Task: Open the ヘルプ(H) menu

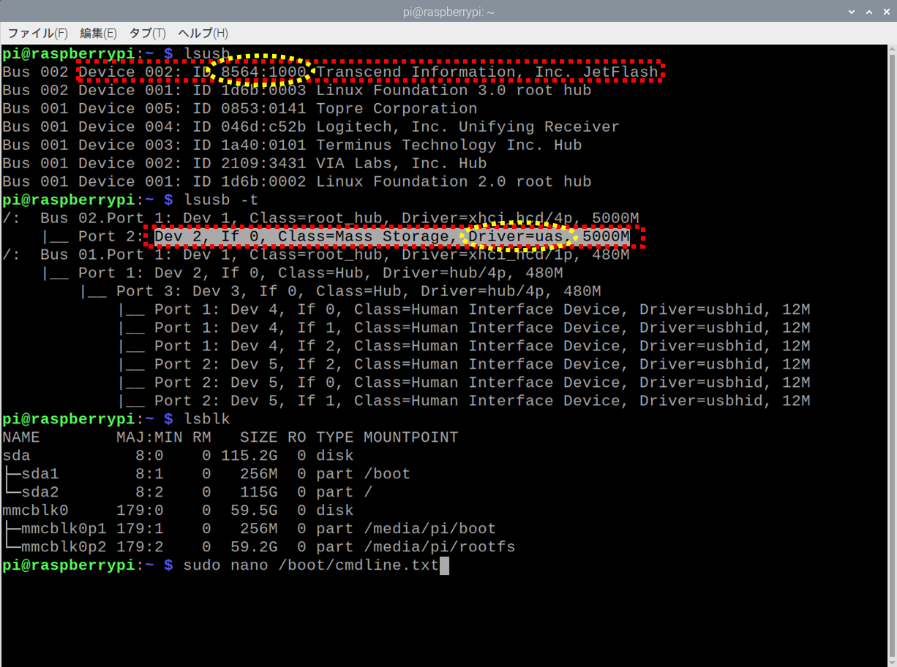Action: [x=203, y=34]
